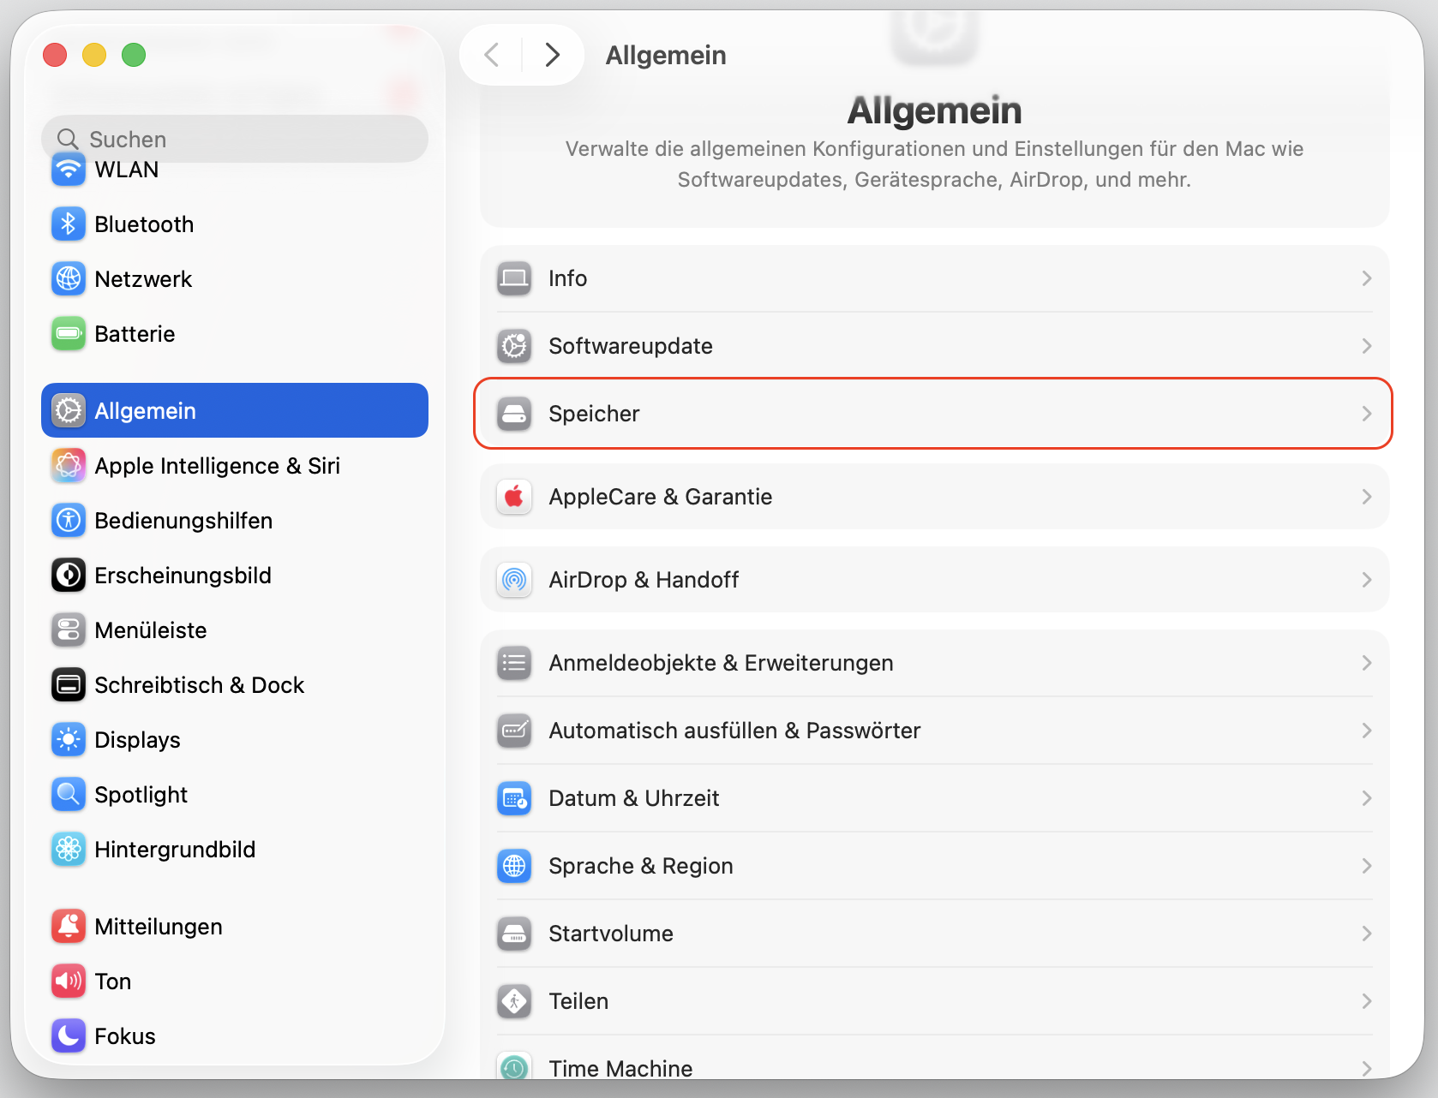The image size is (1438, 1098).
Task: Click chevron on Sprache & Region row
Action: tap(1367, 866)
